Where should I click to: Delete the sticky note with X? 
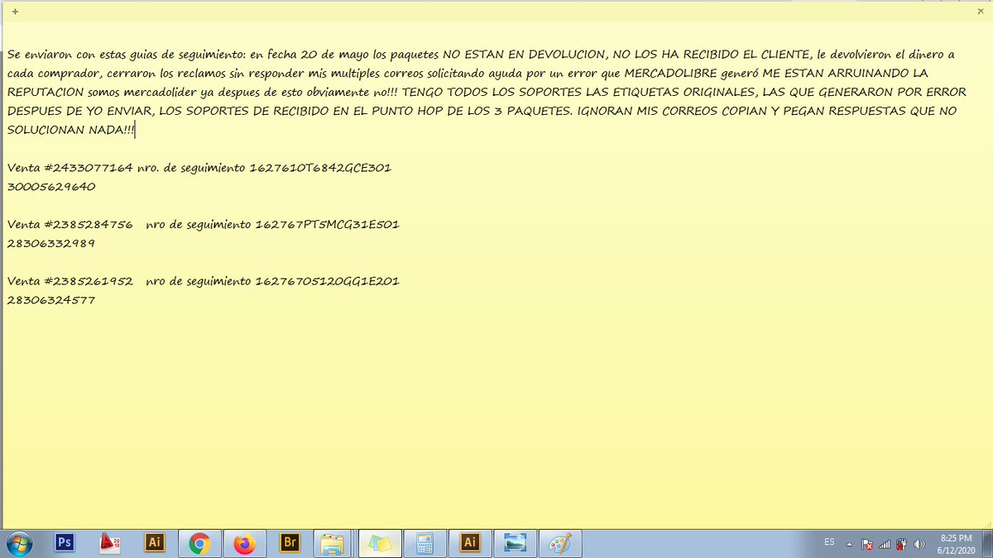tap(980, 12)
